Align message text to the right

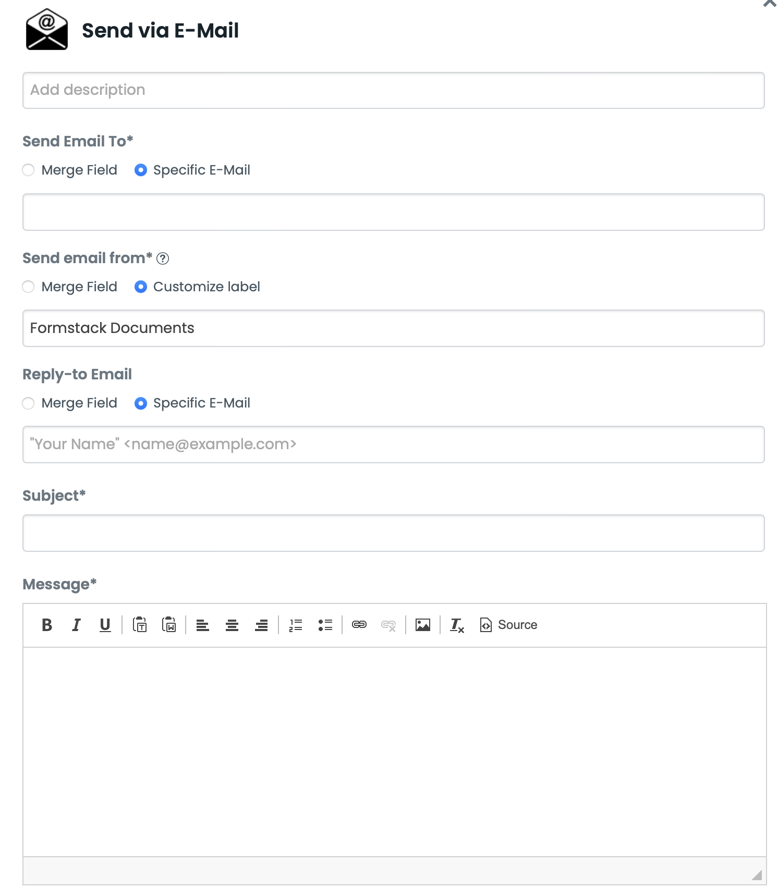[261, 625]
